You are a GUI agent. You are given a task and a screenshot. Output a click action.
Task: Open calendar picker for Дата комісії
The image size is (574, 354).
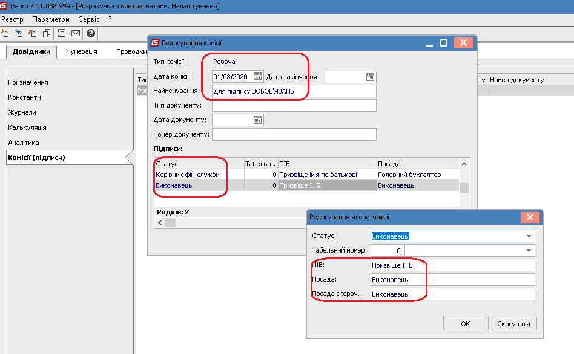coord(258,76)
